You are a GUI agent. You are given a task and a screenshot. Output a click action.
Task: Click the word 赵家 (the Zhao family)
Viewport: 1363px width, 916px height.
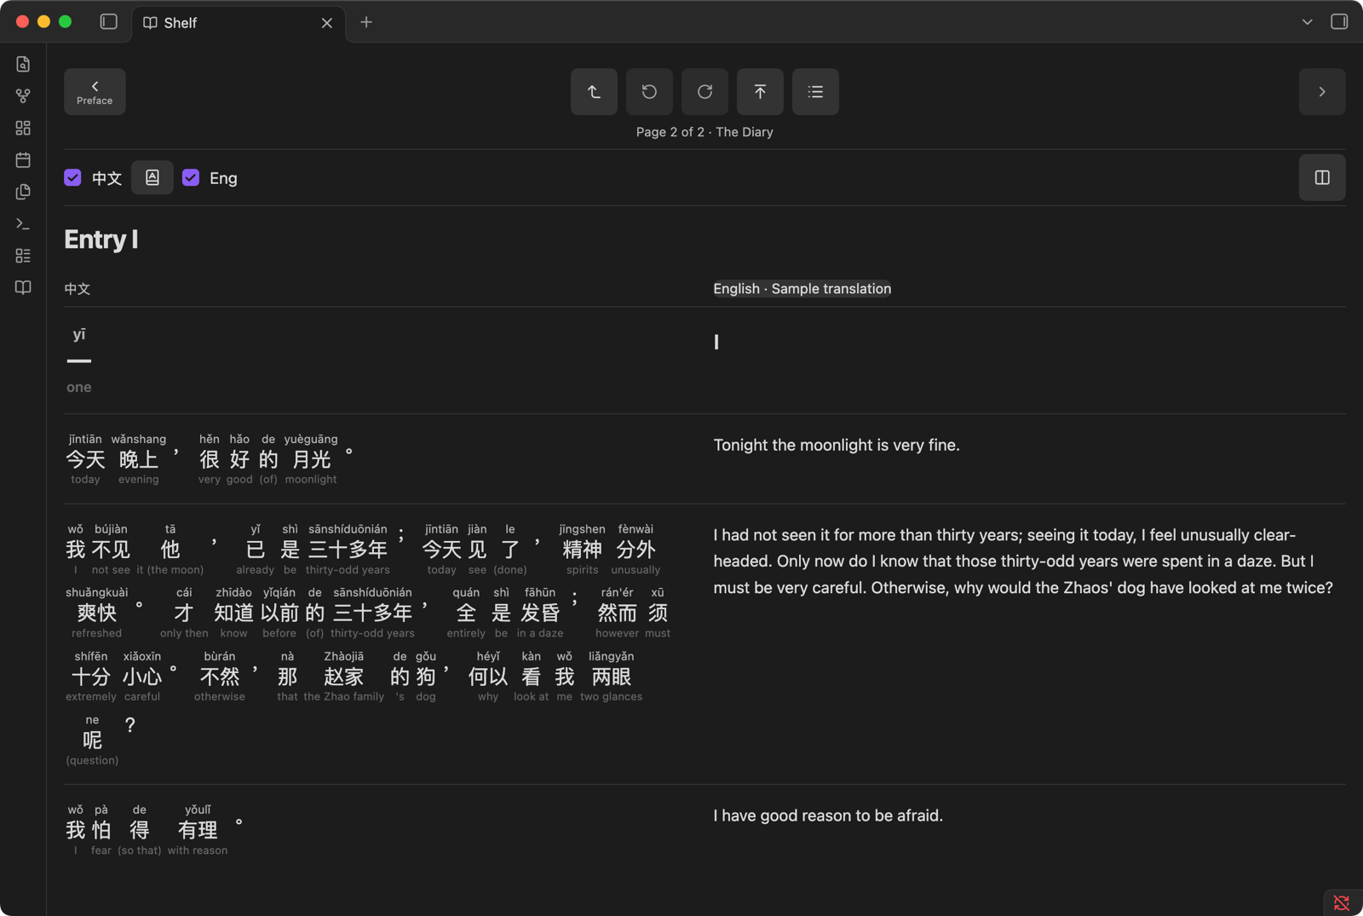click(x=344, y=677)
